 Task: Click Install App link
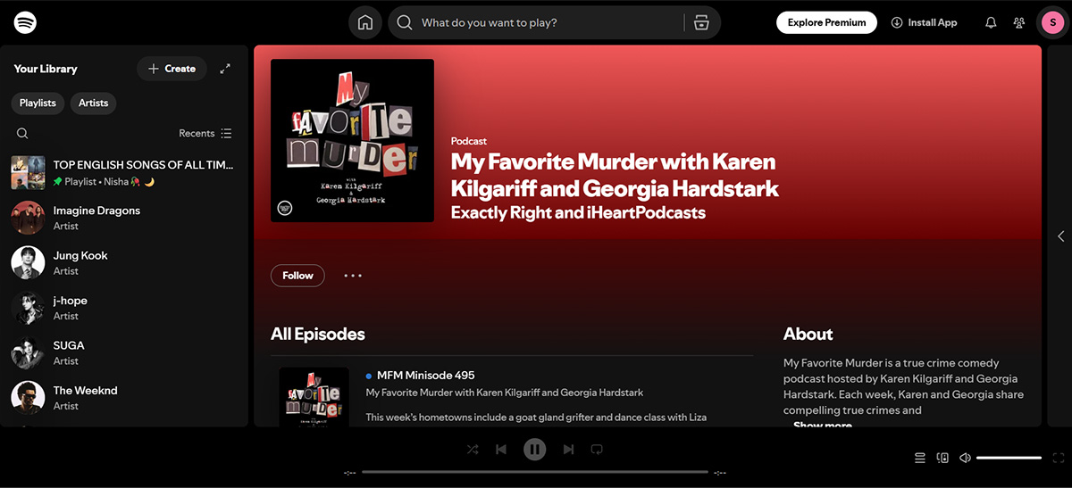[924, 22]
